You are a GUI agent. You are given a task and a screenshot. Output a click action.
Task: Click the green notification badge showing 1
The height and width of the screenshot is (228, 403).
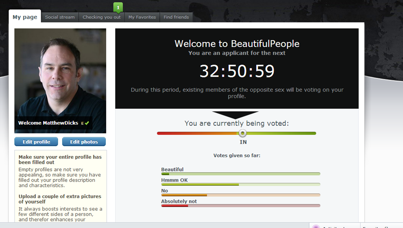(118, 7)
